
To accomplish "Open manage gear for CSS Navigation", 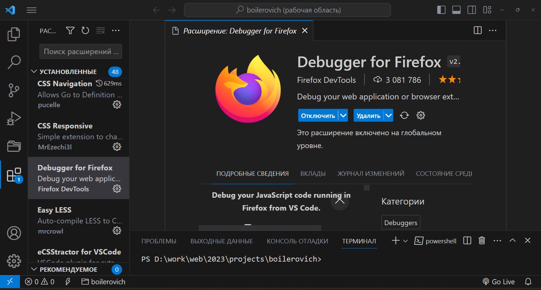I will [x=117, y=104].
